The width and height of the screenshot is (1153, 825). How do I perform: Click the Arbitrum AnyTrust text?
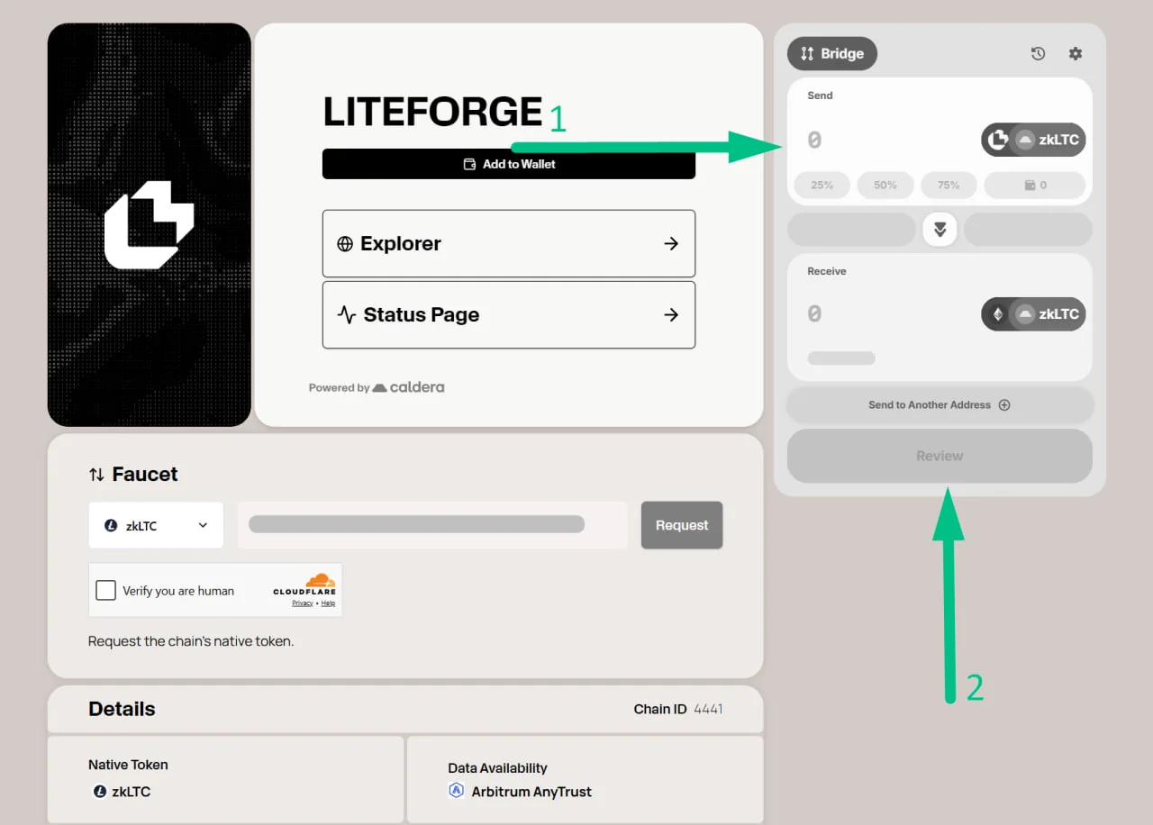[531, 792]
